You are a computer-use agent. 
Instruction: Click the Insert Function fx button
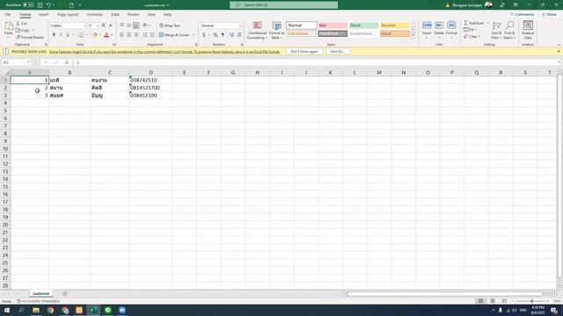(x=67, y=62)
